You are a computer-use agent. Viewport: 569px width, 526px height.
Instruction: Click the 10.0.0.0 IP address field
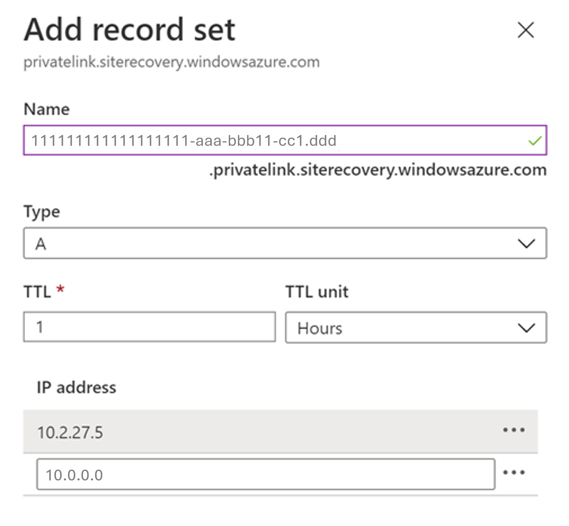pyautogui.click(x=265, y=474)
